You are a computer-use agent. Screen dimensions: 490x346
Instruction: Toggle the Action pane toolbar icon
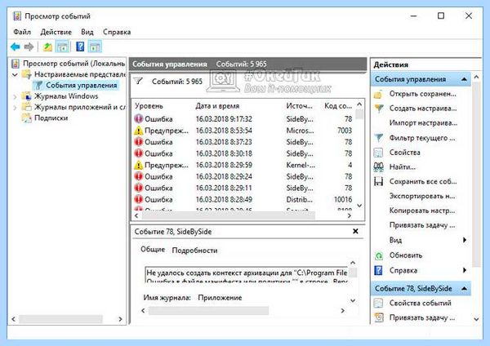pyautogui.click(x=95, y=47)
